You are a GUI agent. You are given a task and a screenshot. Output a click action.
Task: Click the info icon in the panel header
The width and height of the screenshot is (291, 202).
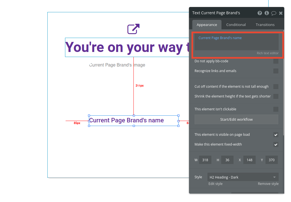tap(266, 13)
